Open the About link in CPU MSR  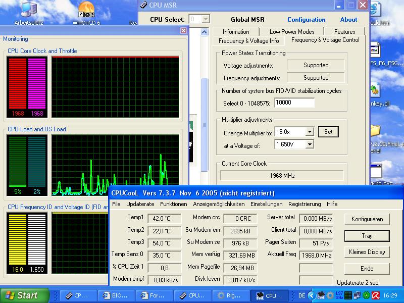348,20
